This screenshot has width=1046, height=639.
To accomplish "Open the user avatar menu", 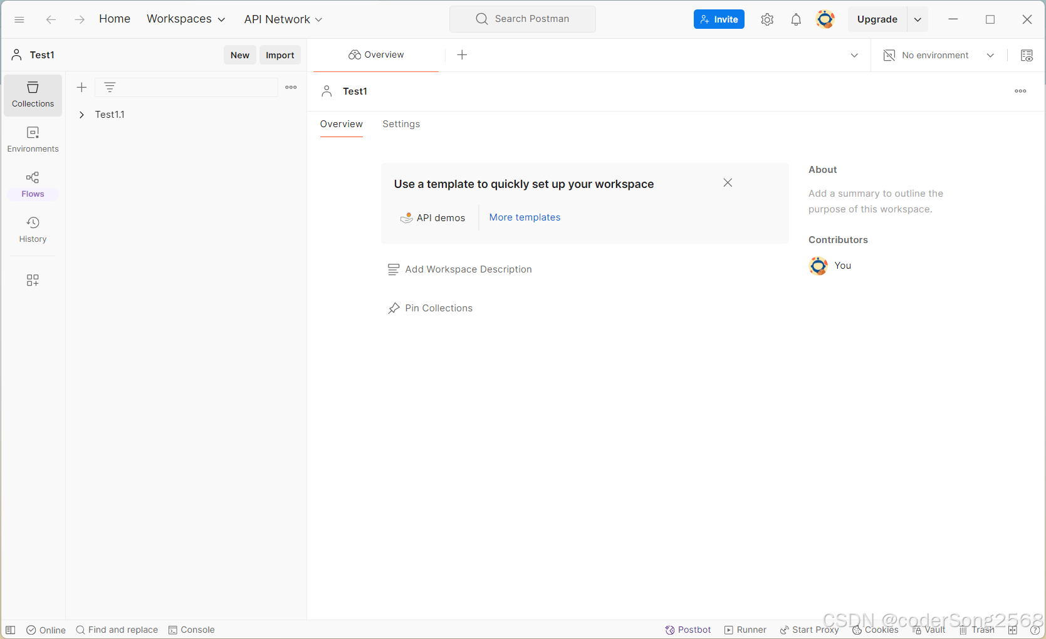I will coord(825,19).
